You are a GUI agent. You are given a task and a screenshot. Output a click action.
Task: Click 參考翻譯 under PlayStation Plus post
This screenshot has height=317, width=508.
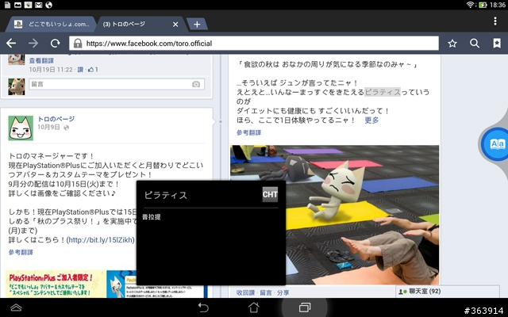point(21,252)
